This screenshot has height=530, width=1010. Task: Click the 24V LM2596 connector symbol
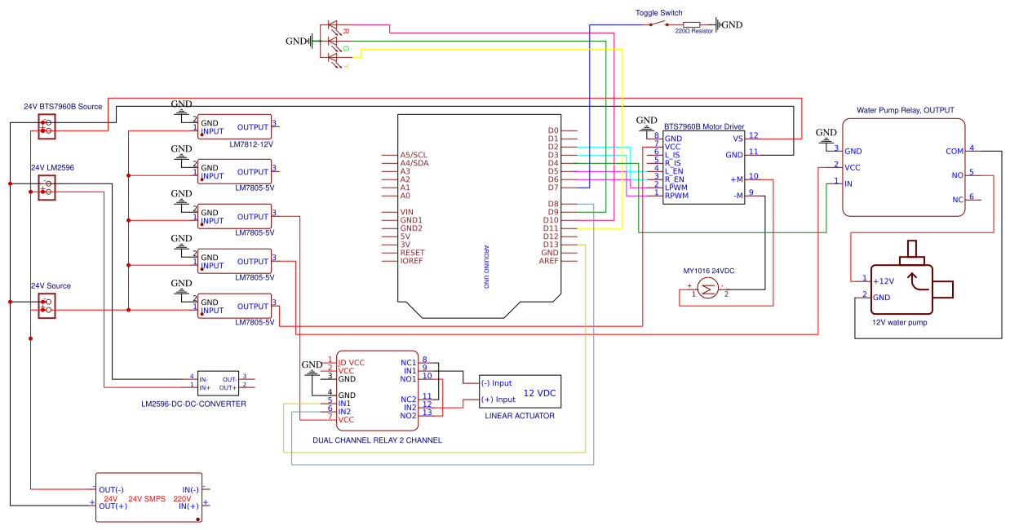click(x=47, y=187)
